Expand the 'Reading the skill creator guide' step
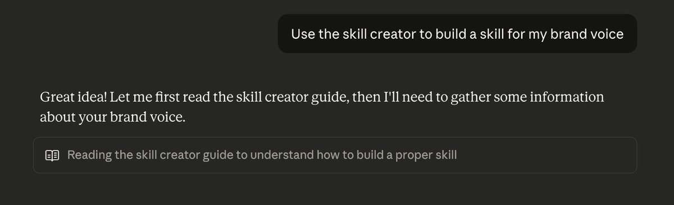This screenshot has width=674, height=205. [335, 155]
